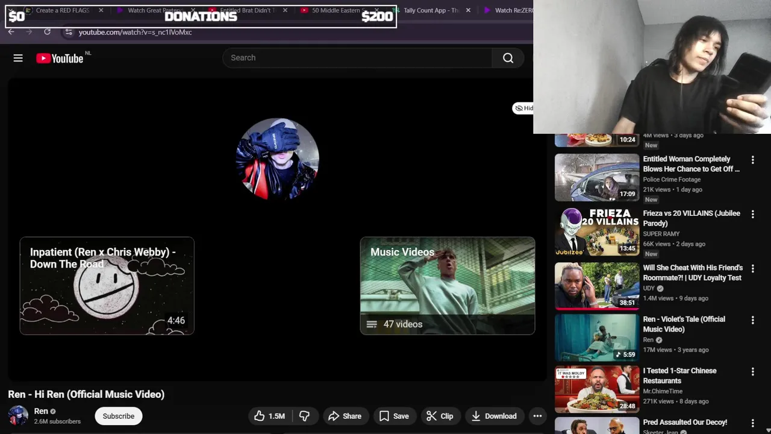
Task: Click the 'Mr.ChimeTime' channel name
Action: [x=664, y=391]
